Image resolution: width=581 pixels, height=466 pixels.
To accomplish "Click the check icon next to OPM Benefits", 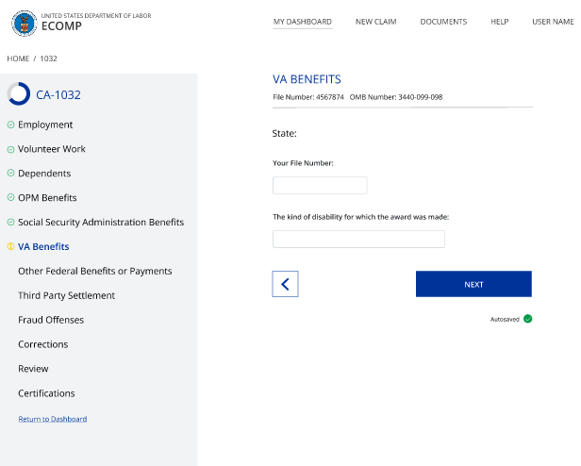I will pyautogui.click(x=10, y=197).
